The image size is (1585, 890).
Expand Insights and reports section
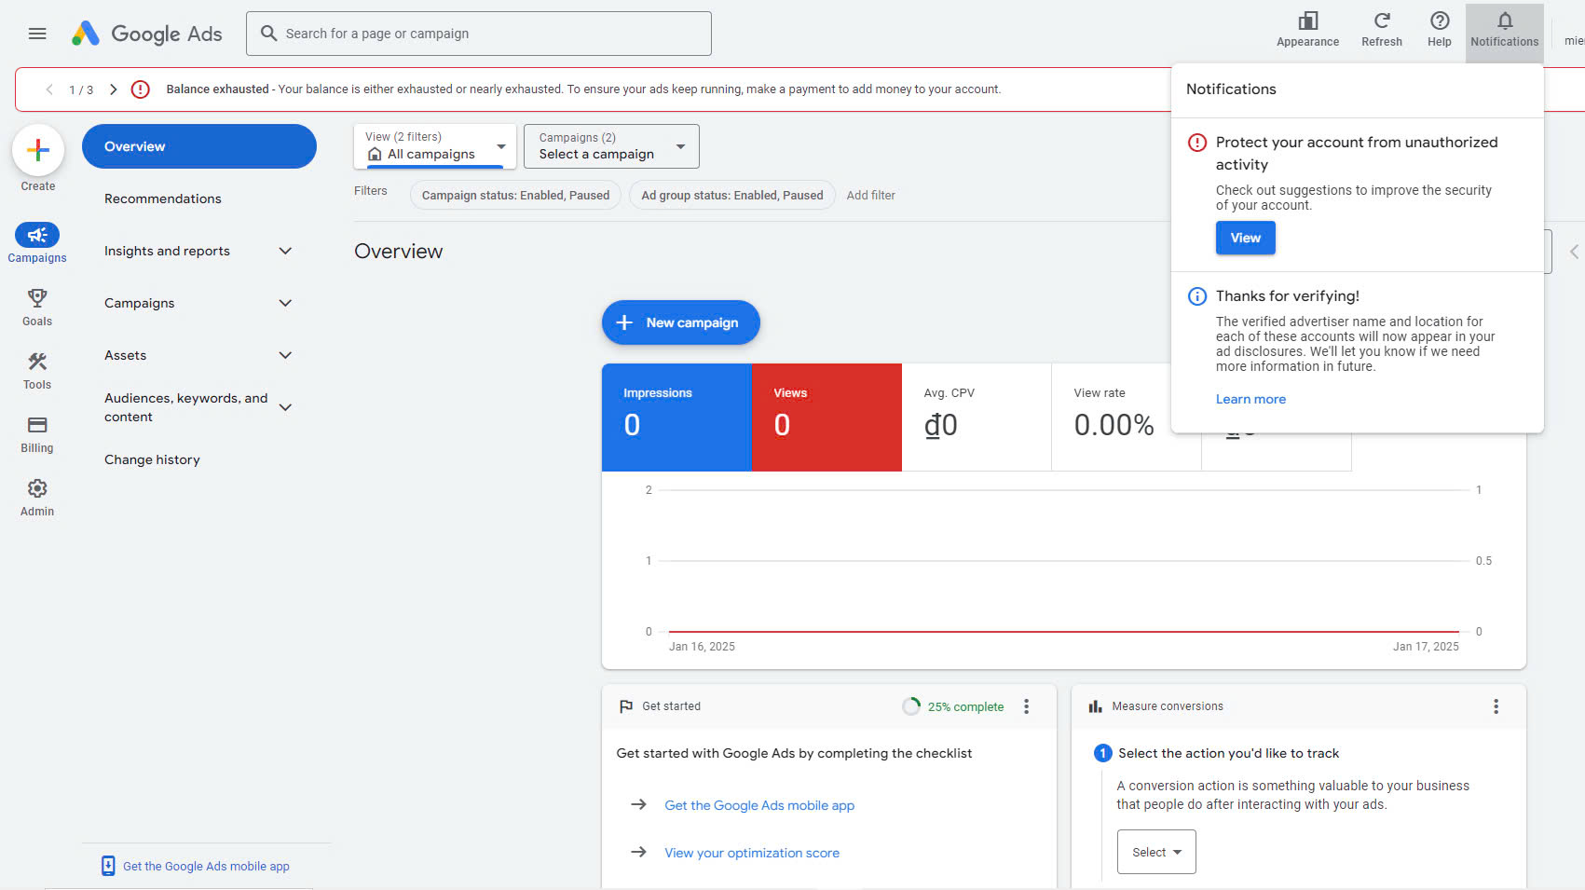tap(285, 251)
